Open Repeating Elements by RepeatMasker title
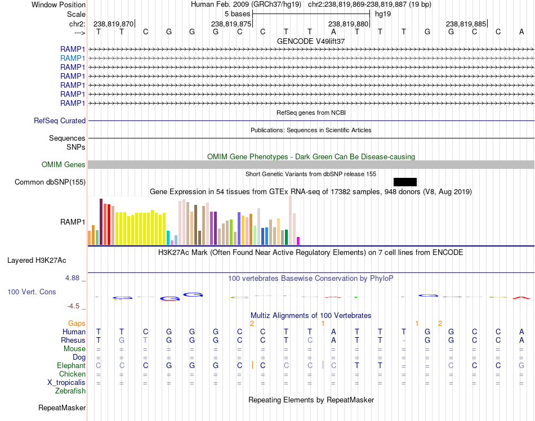Screen dimensions: 535x421 pos(311,400)
